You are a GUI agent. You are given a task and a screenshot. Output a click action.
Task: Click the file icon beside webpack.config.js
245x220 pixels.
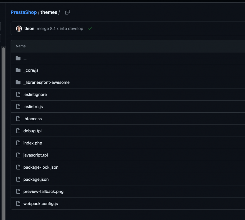coord(18,203)
